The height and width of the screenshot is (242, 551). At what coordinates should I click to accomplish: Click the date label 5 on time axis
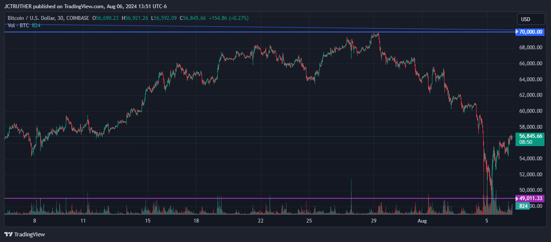click(487, 221)
